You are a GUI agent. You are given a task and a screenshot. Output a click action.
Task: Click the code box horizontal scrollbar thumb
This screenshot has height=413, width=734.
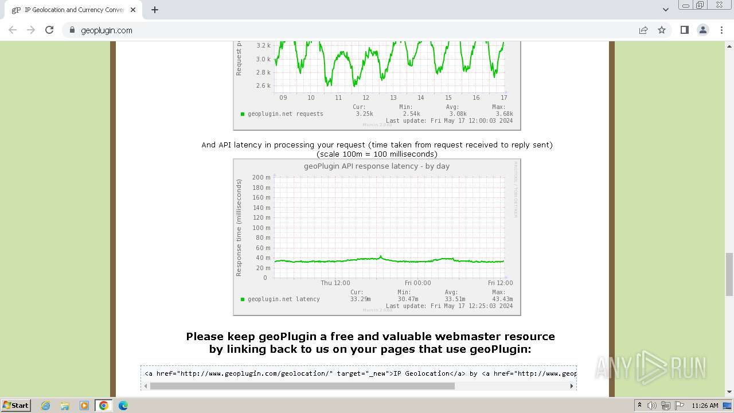pos(302,386)
